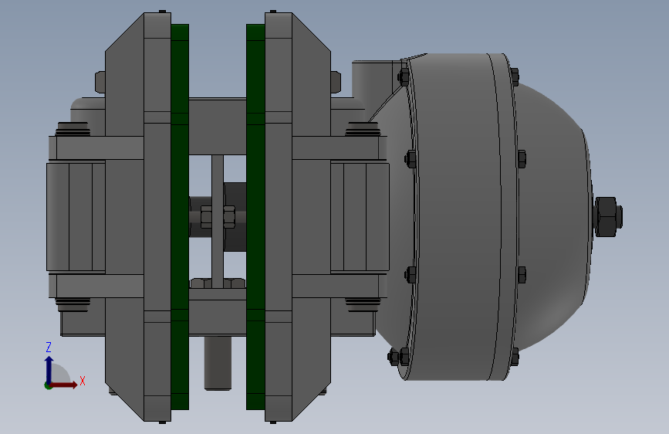Select the top-left spring washer stack
Viewport: 669px width, 434px height.
pyautogui.click(x=73, y=129)
